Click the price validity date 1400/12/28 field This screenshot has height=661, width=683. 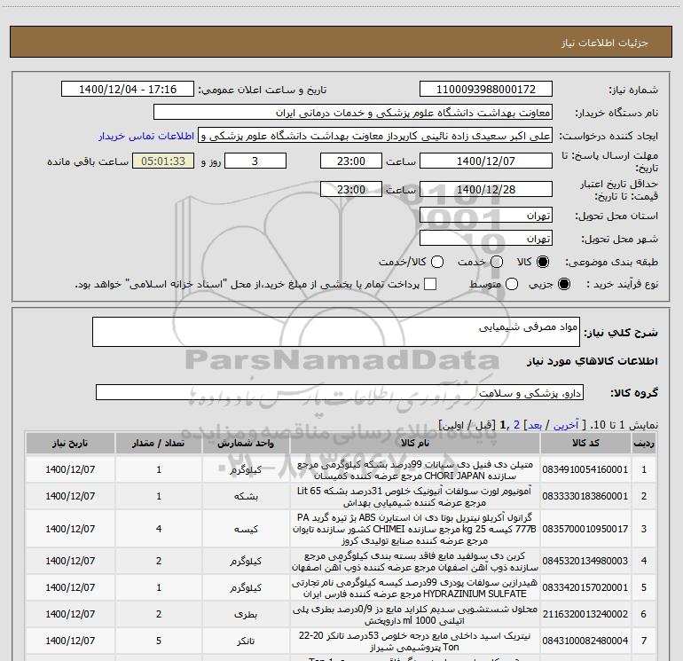(x=486, y=189)
